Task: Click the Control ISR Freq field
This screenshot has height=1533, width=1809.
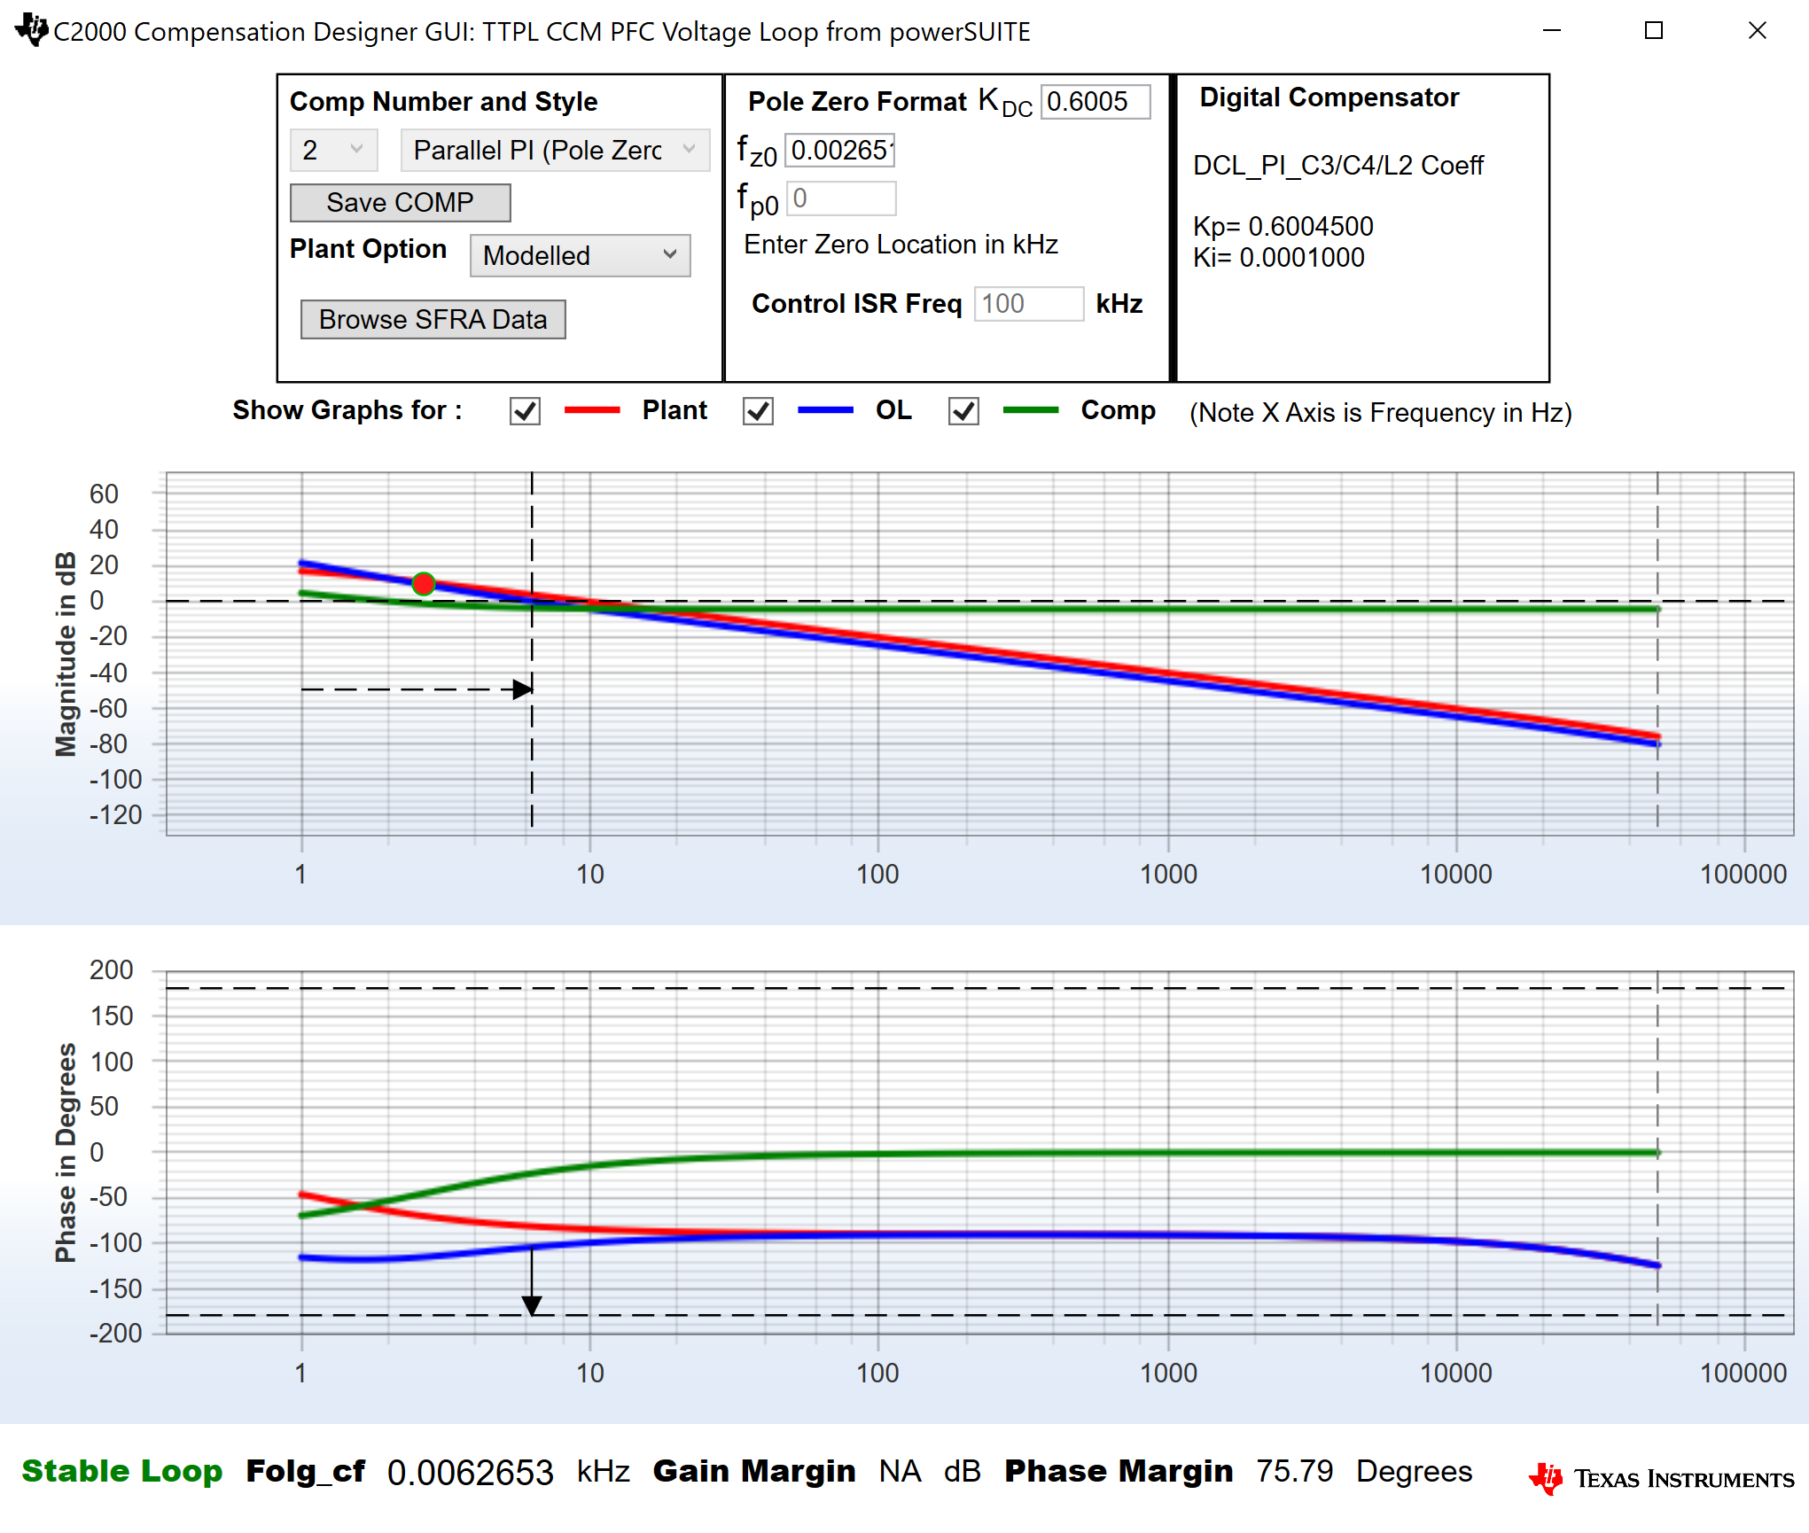Action: 1028,304
